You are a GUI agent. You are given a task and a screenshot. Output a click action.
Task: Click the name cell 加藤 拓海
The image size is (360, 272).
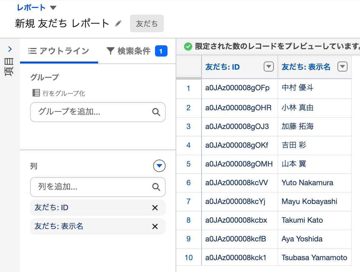click(315, 126)
